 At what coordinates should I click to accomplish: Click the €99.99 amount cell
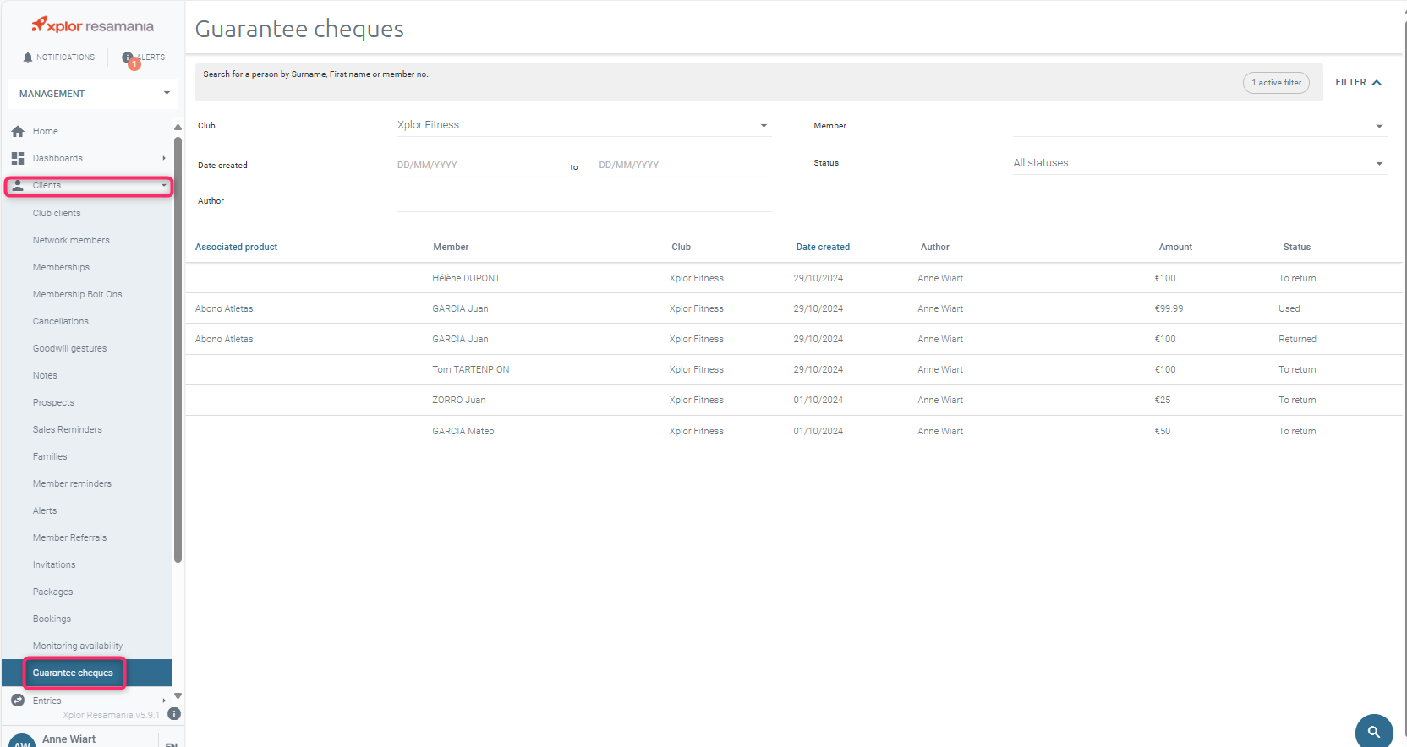click(x=1169, y=308)
